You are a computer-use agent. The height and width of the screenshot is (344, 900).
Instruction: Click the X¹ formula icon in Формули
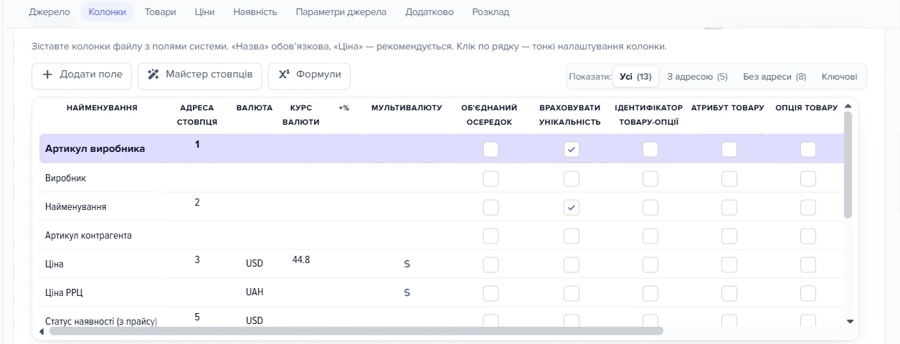click(x=284, y=75)
